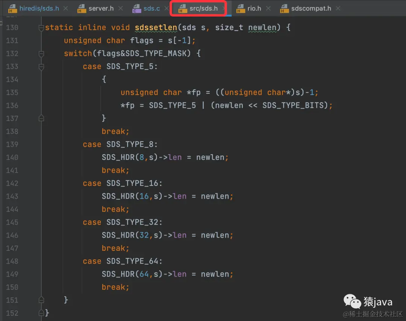Click the C file icon on sds.c tab
This screenshot has height=321, width=406.
tap(136, 9)
